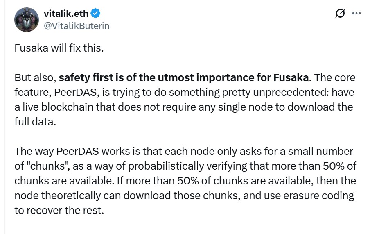
Task: Click the vitalik.eth display name
Action: point(66,14)
